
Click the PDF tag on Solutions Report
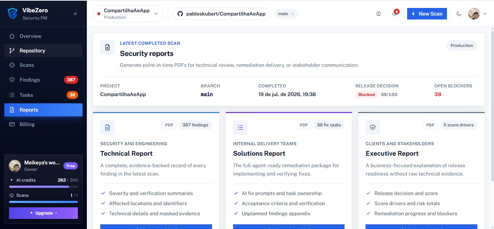(x=304, y=125)
